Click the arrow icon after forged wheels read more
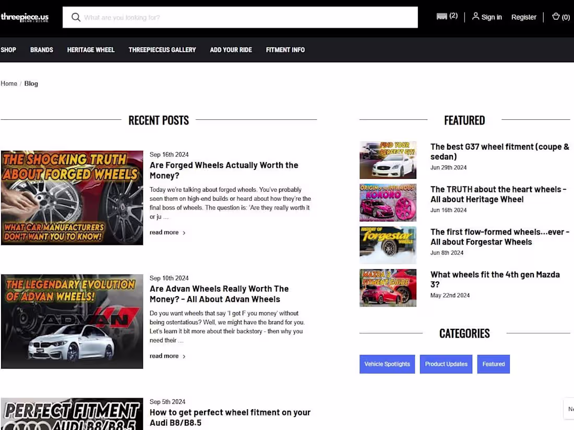Viewport: 574px width, 430px height. [x=184, y=232]
